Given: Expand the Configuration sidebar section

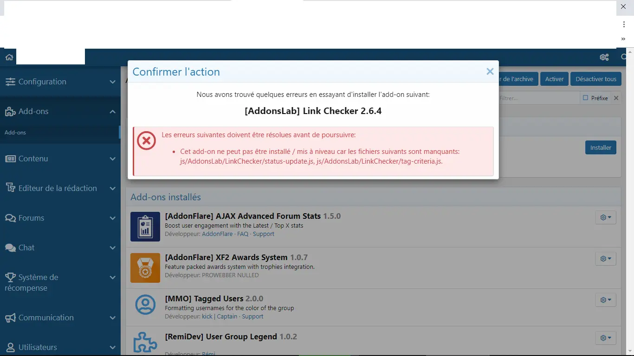Looking at the screenshot, I should pos(60,82).
